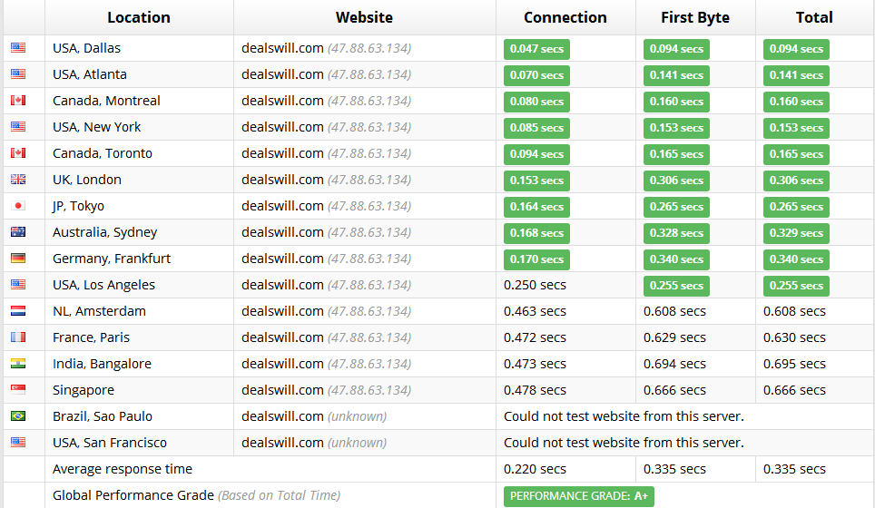Screen dimensions: 875x508
Task: Select the 'UK, London' location text
Action: click(87, 180)
